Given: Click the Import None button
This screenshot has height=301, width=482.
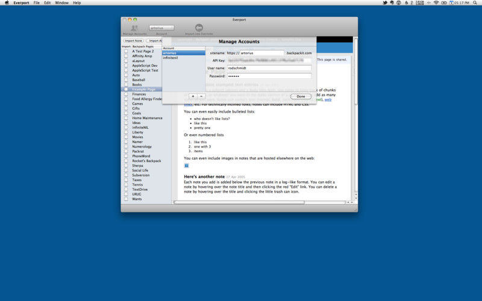Looking at the screenshot, I should tap(133, 40).
